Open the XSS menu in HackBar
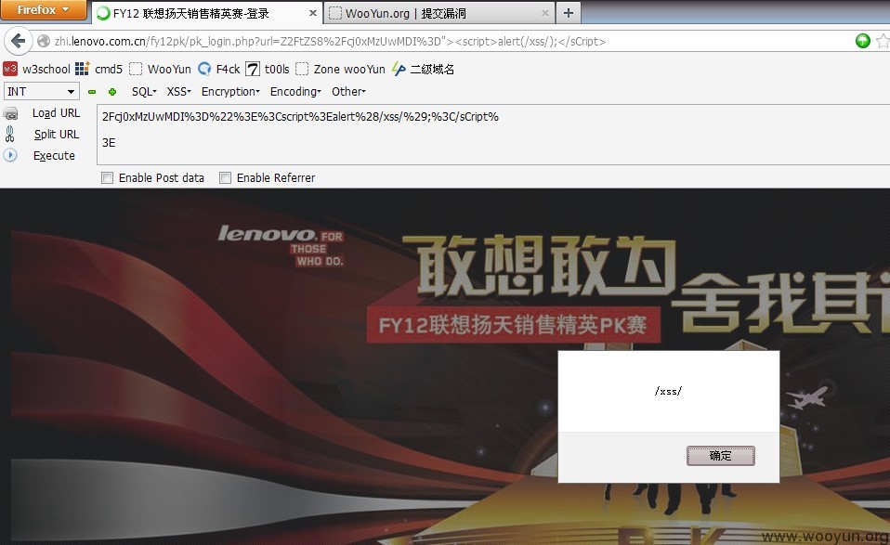The image size is (890, 545). pos(178,91)
